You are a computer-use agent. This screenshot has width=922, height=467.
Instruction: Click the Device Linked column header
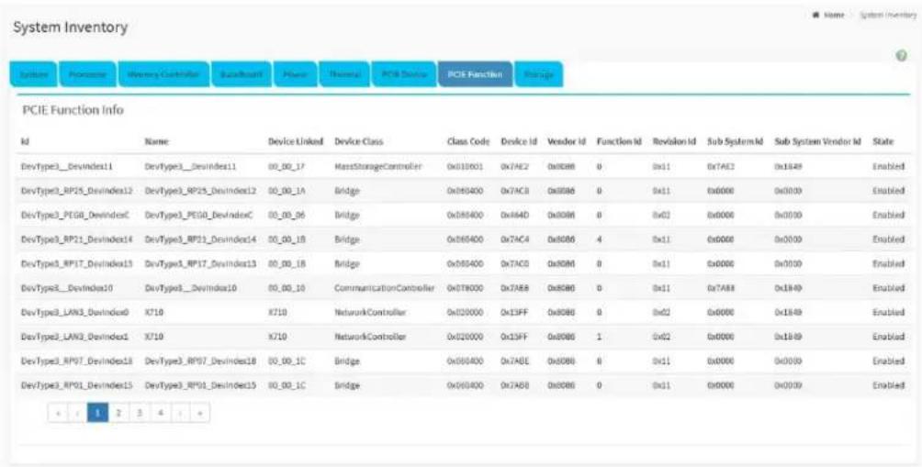(296, 141)
